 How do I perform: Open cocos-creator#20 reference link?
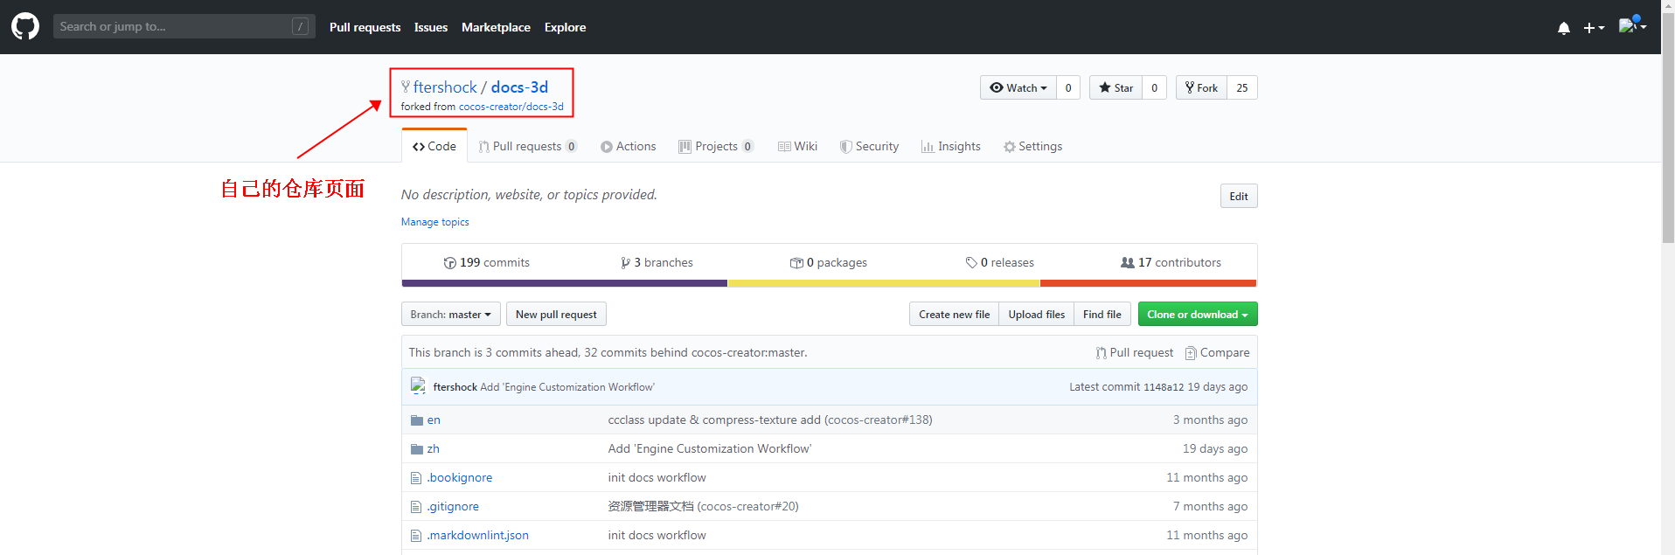click(x=748, y=506)
